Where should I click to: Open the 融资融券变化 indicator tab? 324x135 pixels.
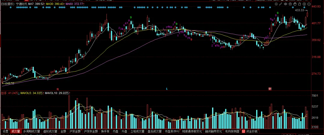click(214, 131)
